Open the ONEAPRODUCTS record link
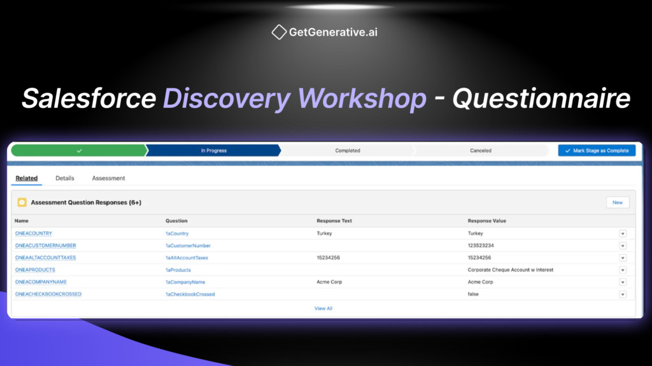Image resolution: width=652 pixels, height=366 pixels. (x=35, y=269)
